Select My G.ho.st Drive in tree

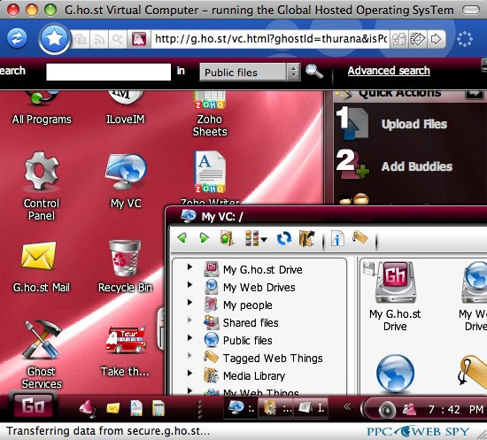click(262, 269)
